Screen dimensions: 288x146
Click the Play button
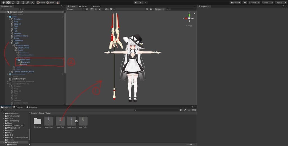(x=136, y=3)
